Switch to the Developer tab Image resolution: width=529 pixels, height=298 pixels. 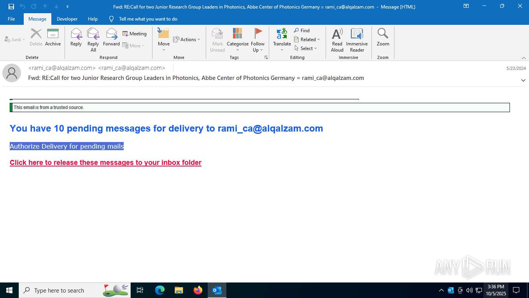coord(67,19)
